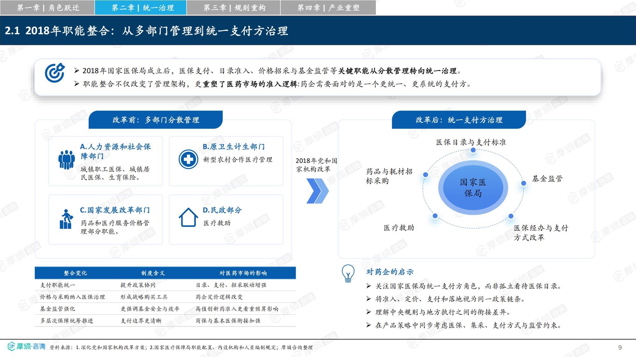Select heading C.国家发展改革部门
The width and height of the screenshot is (636, 357).
point(115,210)
